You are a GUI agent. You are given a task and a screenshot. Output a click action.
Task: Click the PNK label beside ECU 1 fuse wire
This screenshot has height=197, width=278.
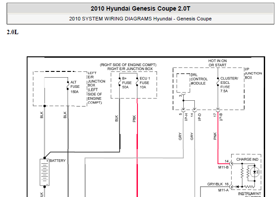(x=134, y=118)
